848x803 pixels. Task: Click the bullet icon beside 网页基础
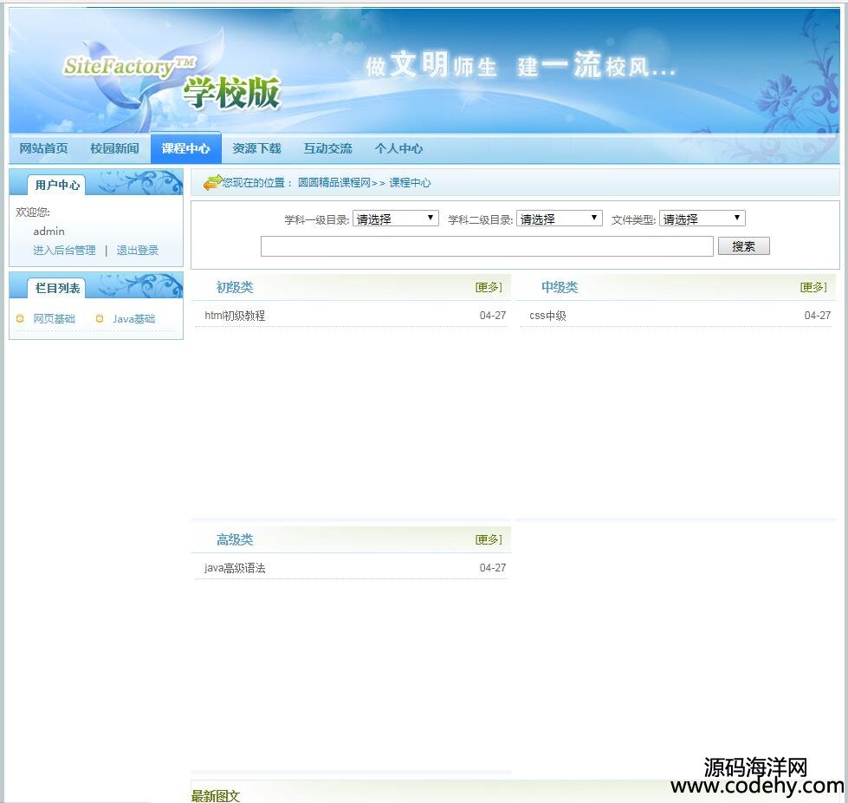tap(20, 318)
